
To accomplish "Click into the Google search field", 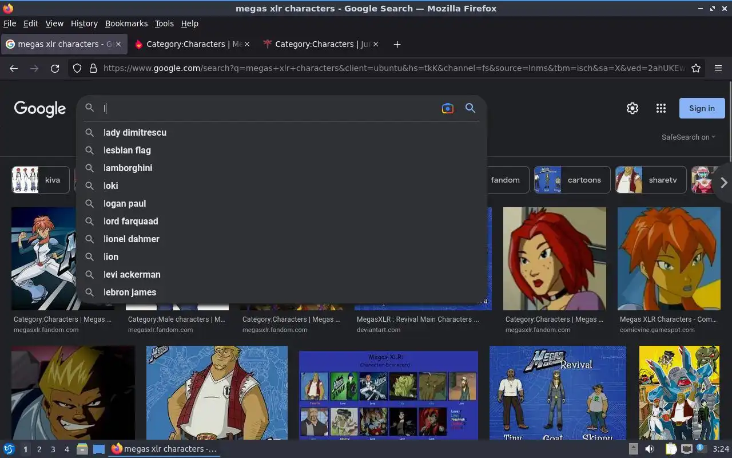I will tap(269, 108).
